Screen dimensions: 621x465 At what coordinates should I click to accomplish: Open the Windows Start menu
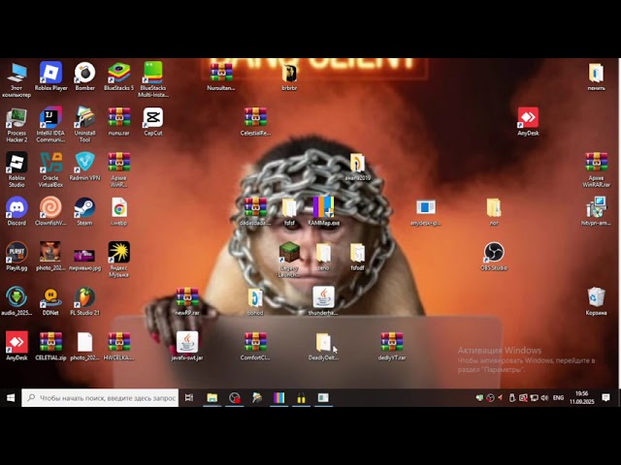coord(11,398)
